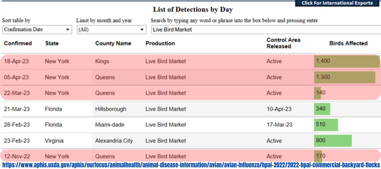Select the 22-Mar-23 confirmed date cell
The height and width of the screenshot is (169, 381).
coord(17,93)
